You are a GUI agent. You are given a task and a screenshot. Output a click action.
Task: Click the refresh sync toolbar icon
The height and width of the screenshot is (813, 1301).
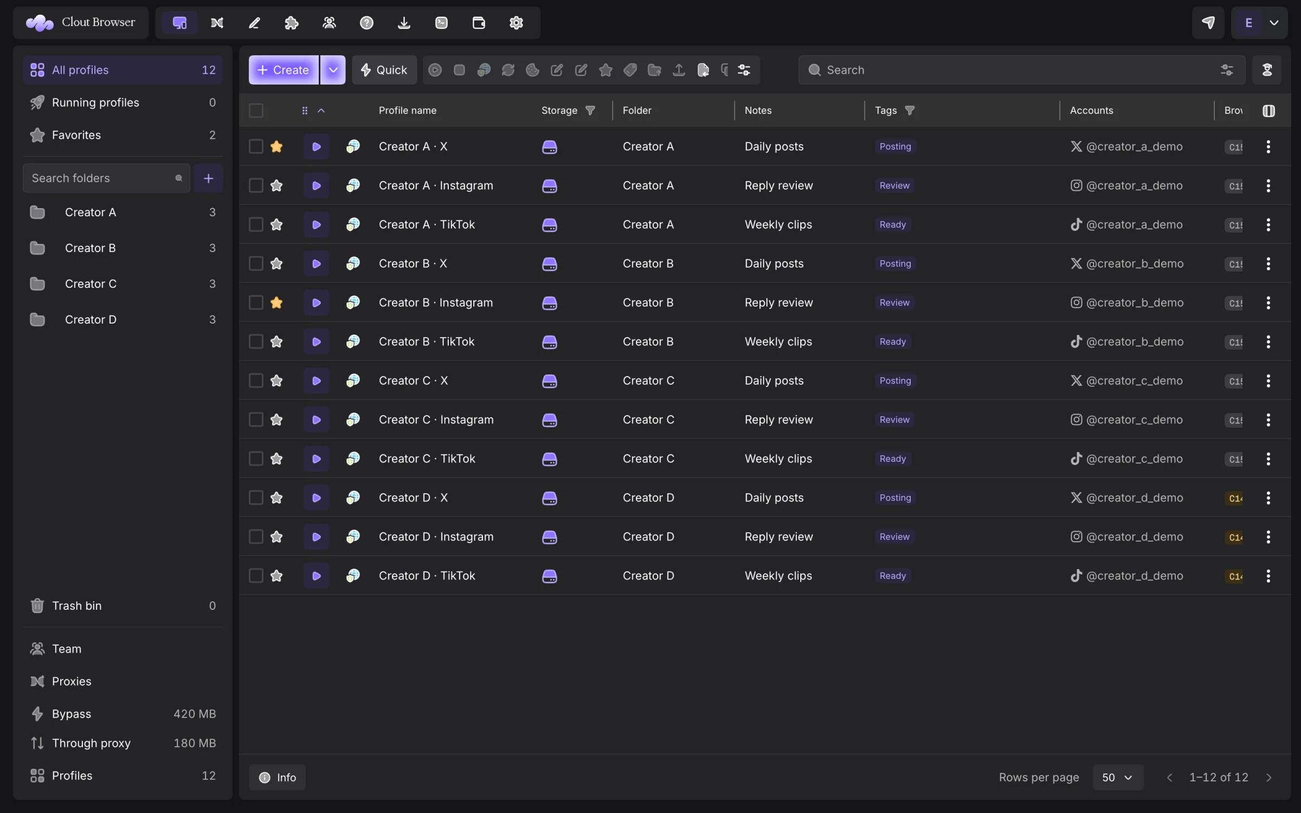pos(508,70)
